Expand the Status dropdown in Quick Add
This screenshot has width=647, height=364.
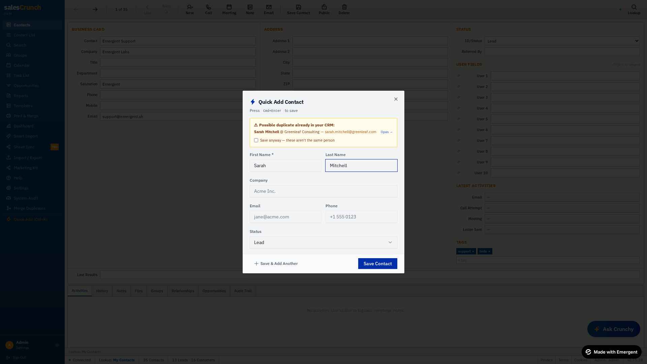click(323, 242)
